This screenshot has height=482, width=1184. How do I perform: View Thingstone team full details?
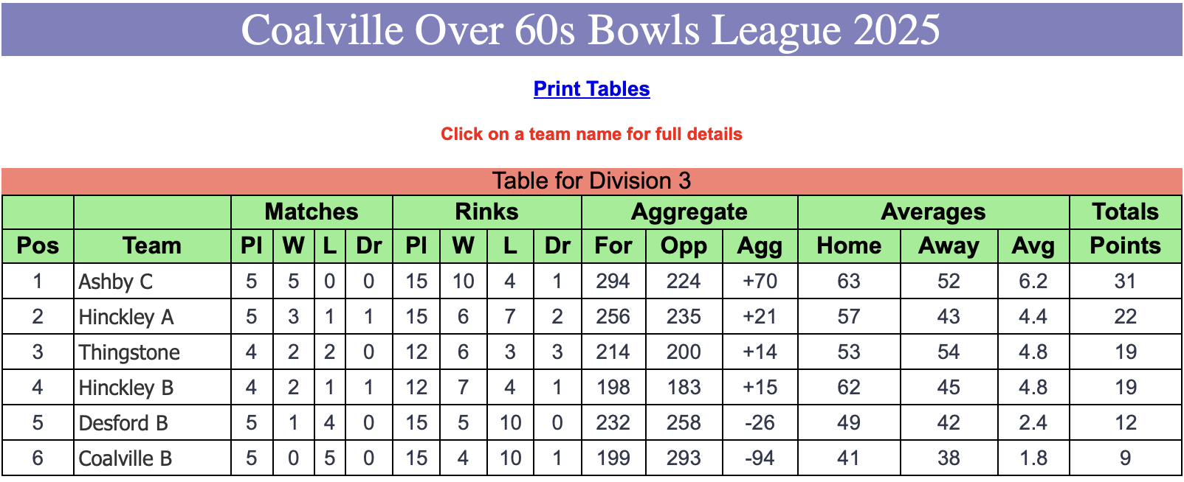pyautogui.click(x=129, y=352)
